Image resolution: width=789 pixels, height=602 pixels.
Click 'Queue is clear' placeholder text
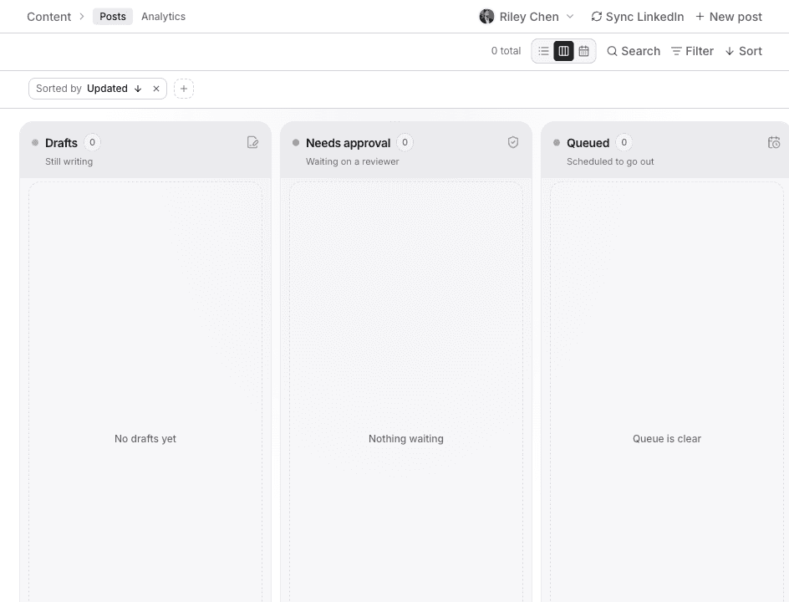click(x=667, y=439)
